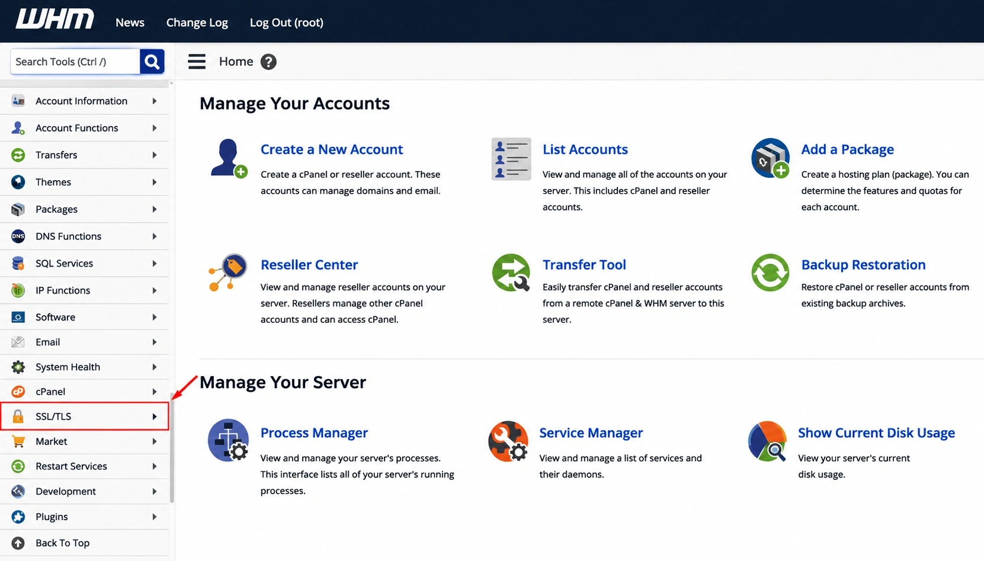Click the Email envelope sidebar icon
This screenshot has width=984, height=561.
point(18,342)
